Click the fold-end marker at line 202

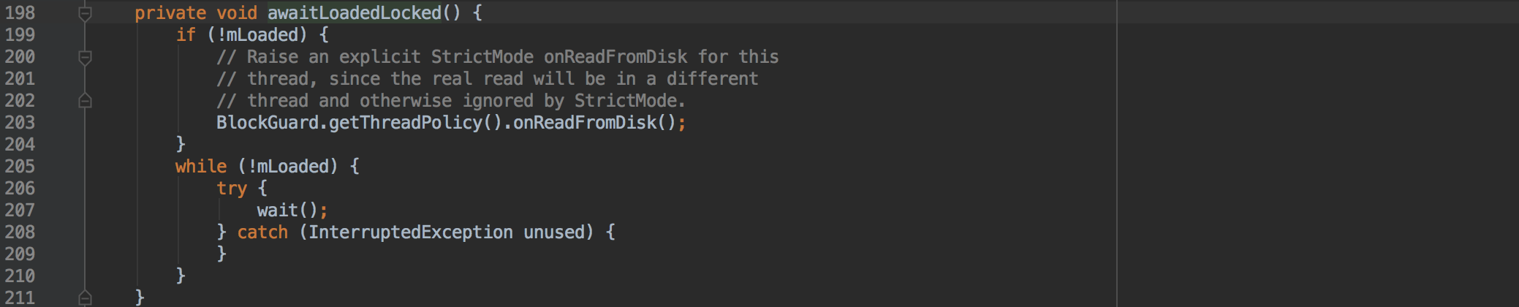85,101
